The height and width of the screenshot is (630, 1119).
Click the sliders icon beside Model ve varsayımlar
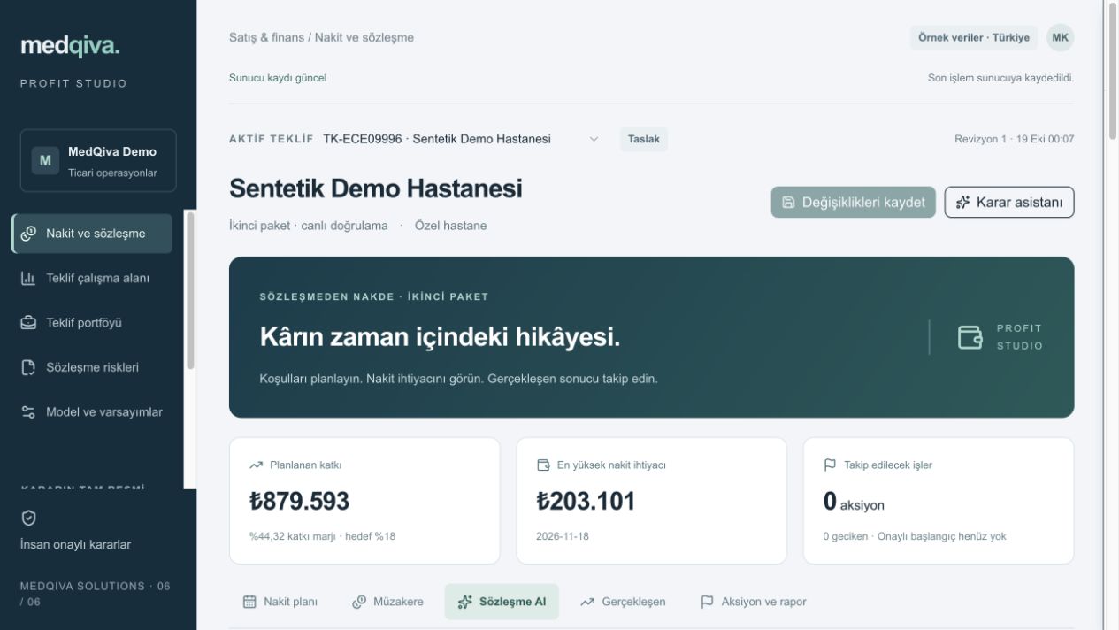[x=28, y=412]
